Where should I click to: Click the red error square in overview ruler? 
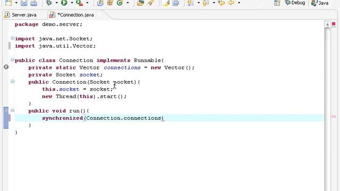pyautogui.click(x=334, y=23)
